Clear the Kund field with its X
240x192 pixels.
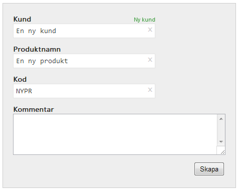tap(150, 30)
